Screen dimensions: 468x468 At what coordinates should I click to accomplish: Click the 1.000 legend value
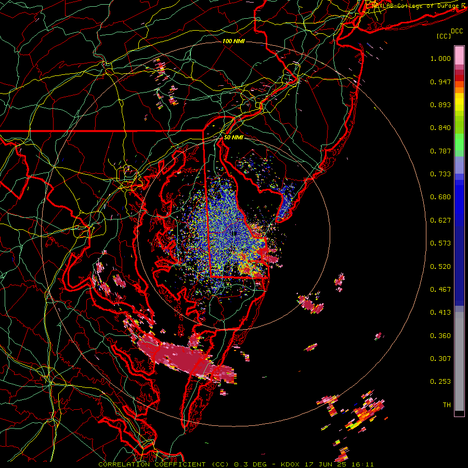click(x=440, y=58)
